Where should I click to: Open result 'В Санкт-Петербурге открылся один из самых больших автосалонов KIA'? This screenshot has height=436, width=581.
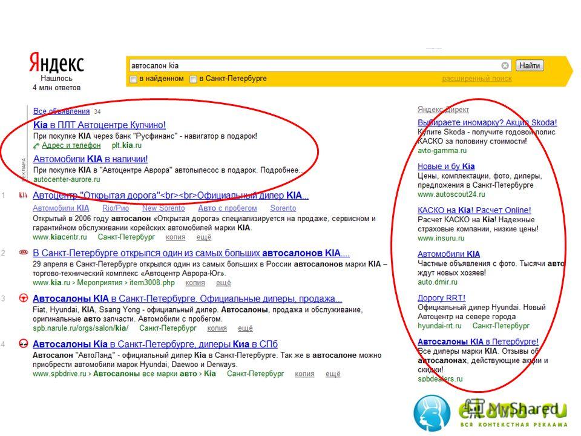click(191, 253)
